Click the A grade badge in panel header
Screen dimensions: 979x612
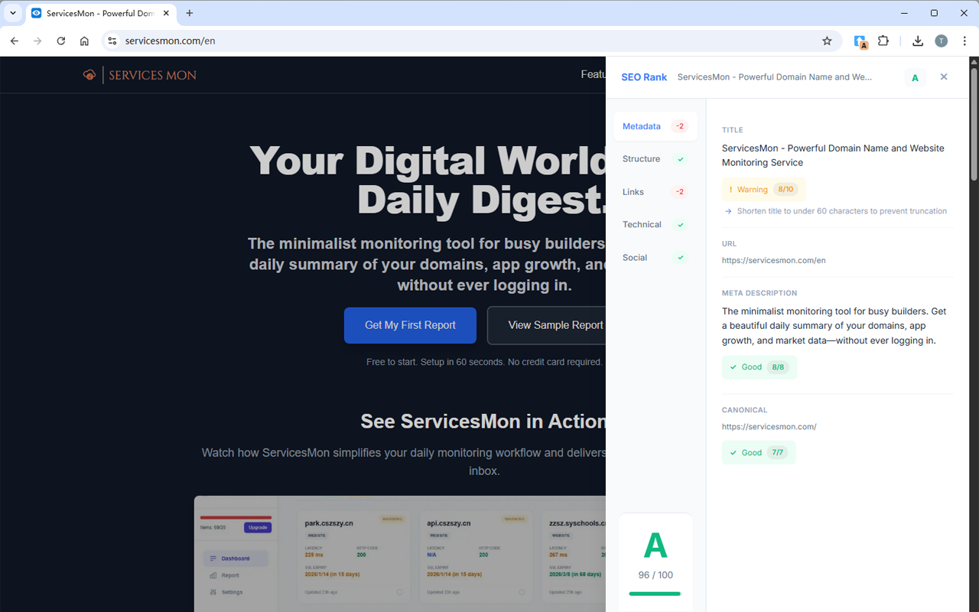tap(915, 77)
